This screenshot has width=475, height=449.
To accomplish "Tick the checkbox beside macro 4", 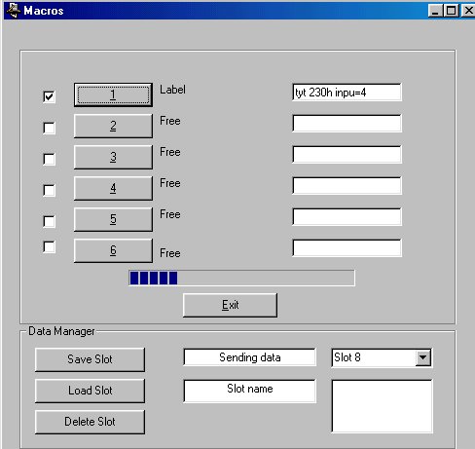I will [49, 190].
